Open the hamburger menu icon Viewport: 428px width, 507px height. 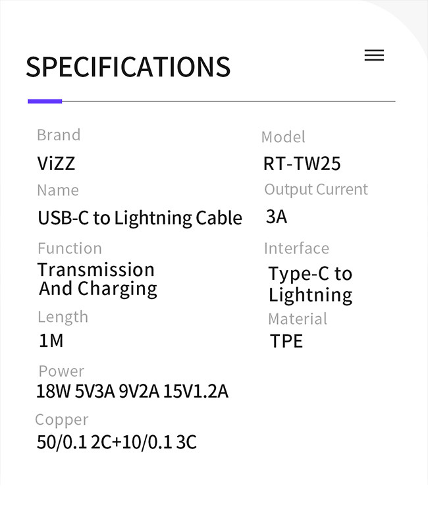point(374,56)
